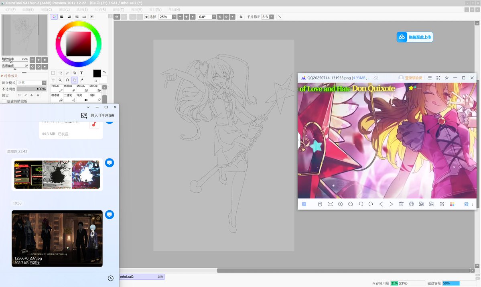Select the shape tool beside the Text tool
Screen dimensions: 481x287
(x=75, y=73)
